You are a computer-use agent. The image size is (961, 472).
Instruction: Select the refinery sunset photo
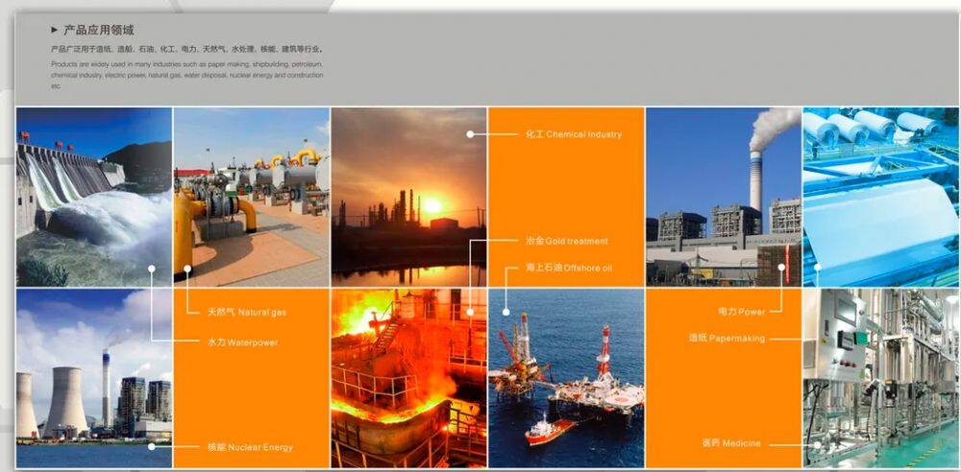(x=408, y=196)
